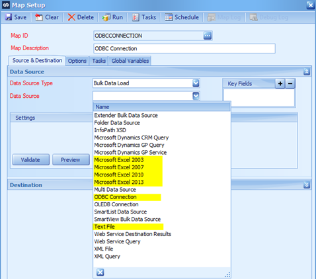
Task: Select Microsoft Excel 2003
Action: (162, 160)
